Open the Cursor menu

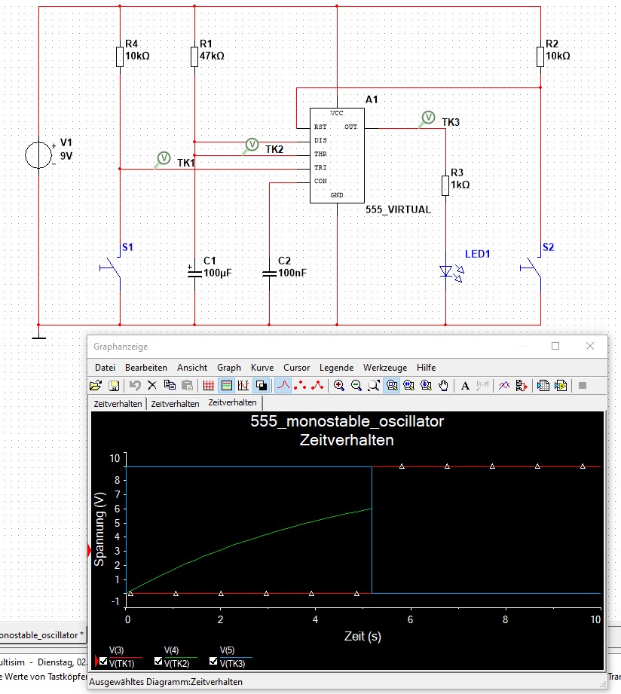296,368
